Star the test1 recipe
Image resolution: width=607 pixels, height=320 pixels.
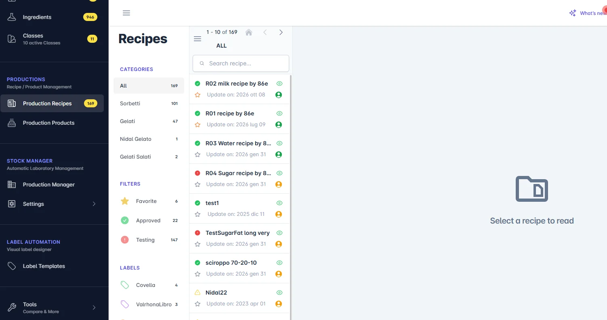(197, 214)
